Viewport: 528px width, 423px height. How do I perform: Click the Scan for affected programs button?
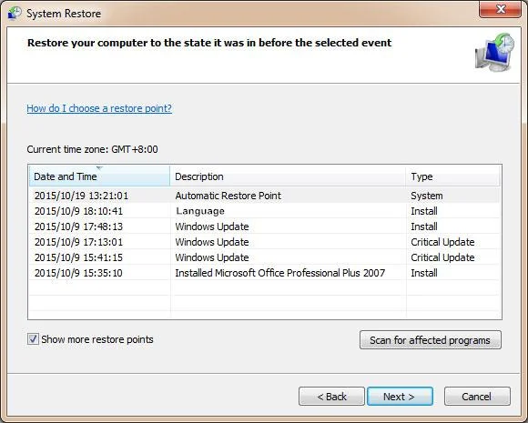click(431, 340)
